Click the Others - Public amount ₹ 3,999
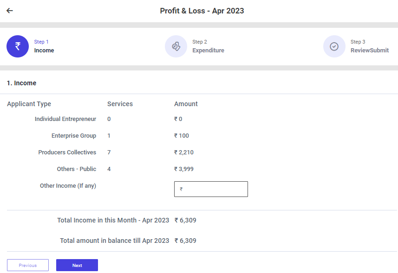398x273 pixels. pos(184,169)
